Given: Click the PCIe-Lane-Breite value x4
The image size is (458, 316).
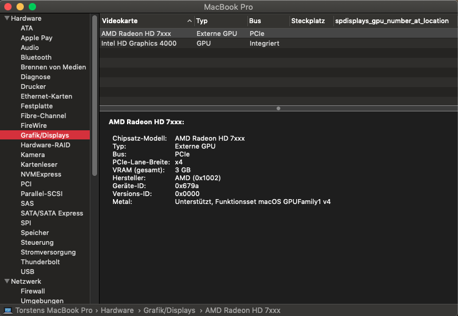Looking at the screenshot, I should click(x=178, y=162).
